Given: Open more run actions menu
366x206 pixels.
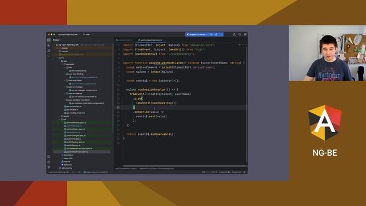Looking at the screenshot, I should [221, 34].
